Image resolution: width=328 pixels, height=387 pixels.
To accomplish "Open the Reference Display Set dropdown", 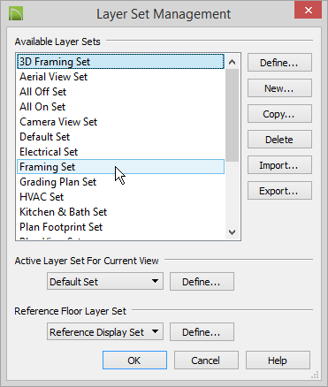I will pos(105,332).
